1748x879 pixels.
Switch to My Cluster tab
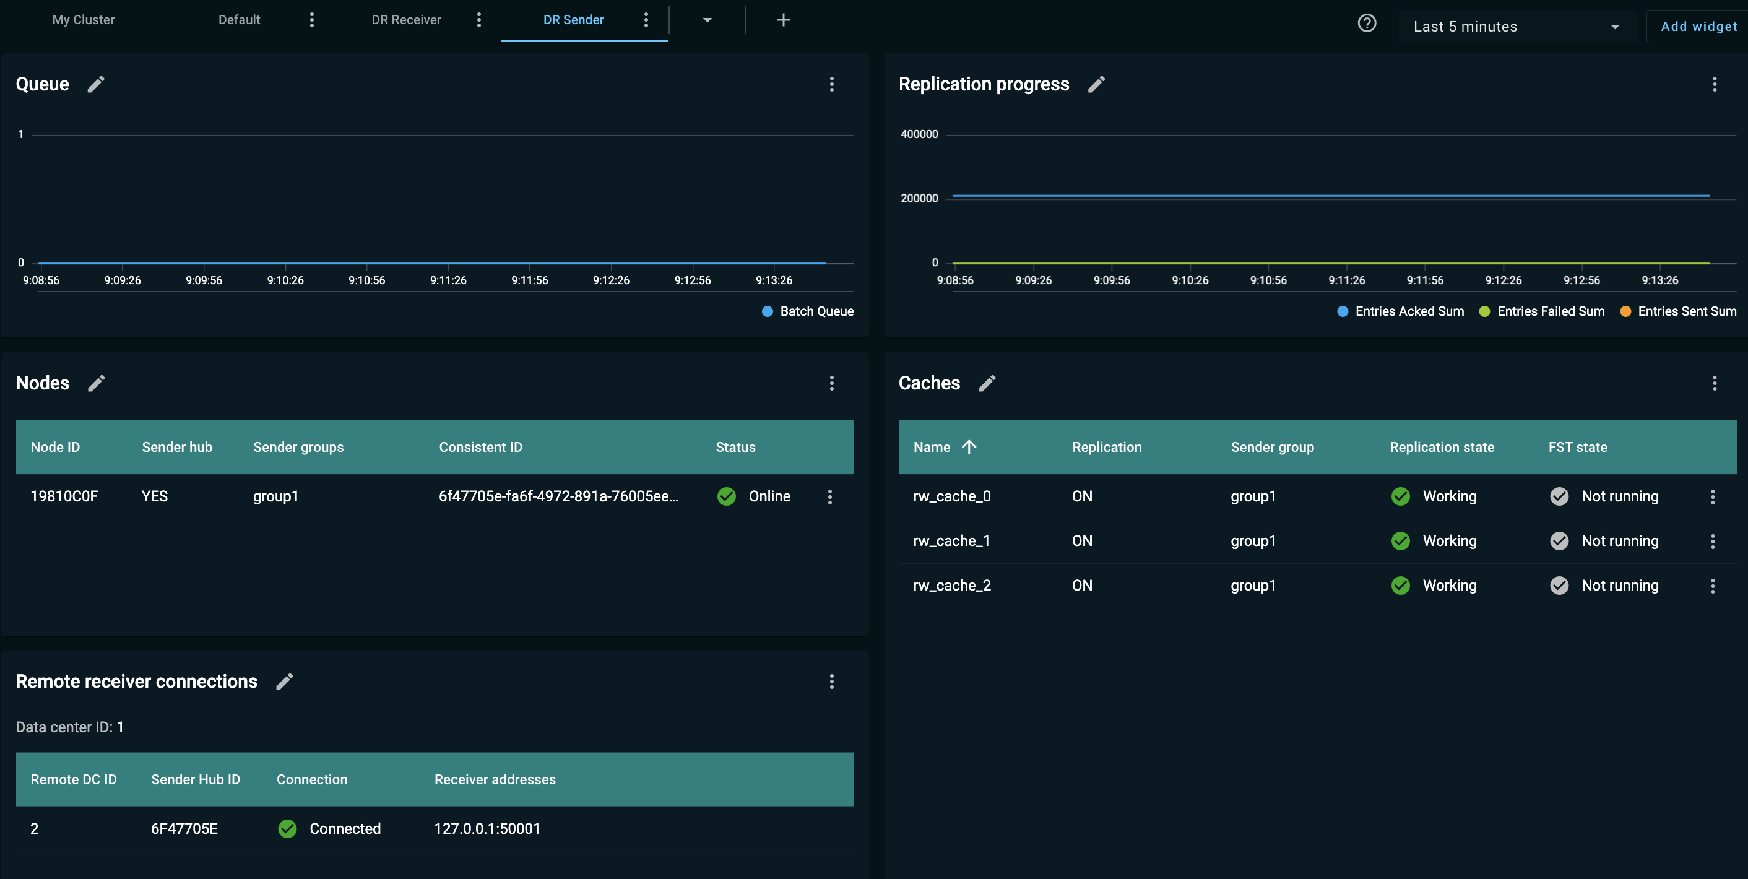(84, 20)
